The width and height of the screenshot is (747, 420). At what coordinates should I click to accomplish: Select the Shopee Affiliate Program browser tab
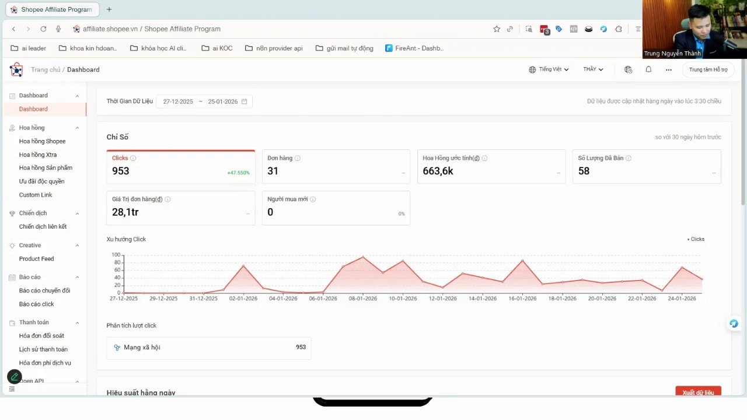coord(52,9)
